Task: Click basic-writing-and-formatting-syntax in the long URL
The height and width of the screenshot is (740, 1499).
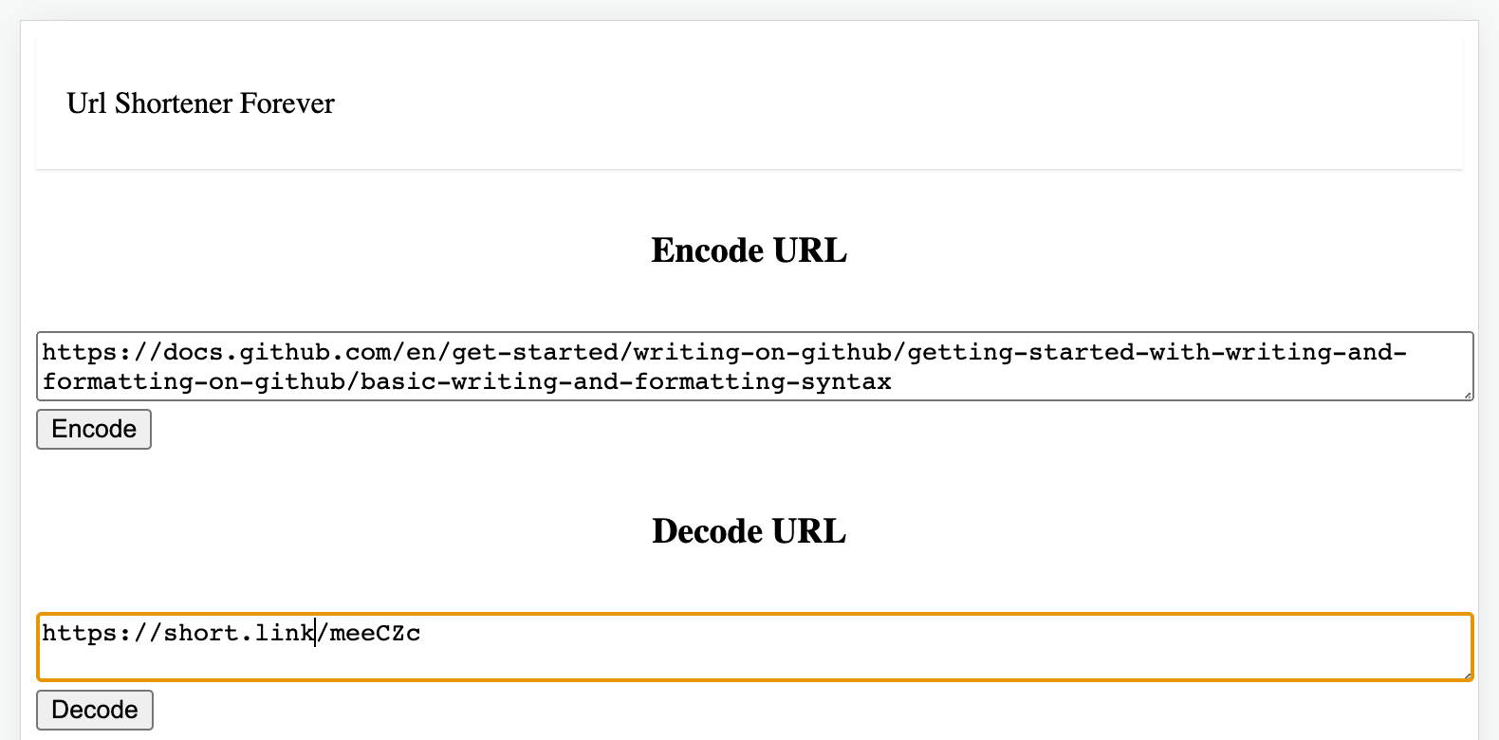Action: (625, 382)
